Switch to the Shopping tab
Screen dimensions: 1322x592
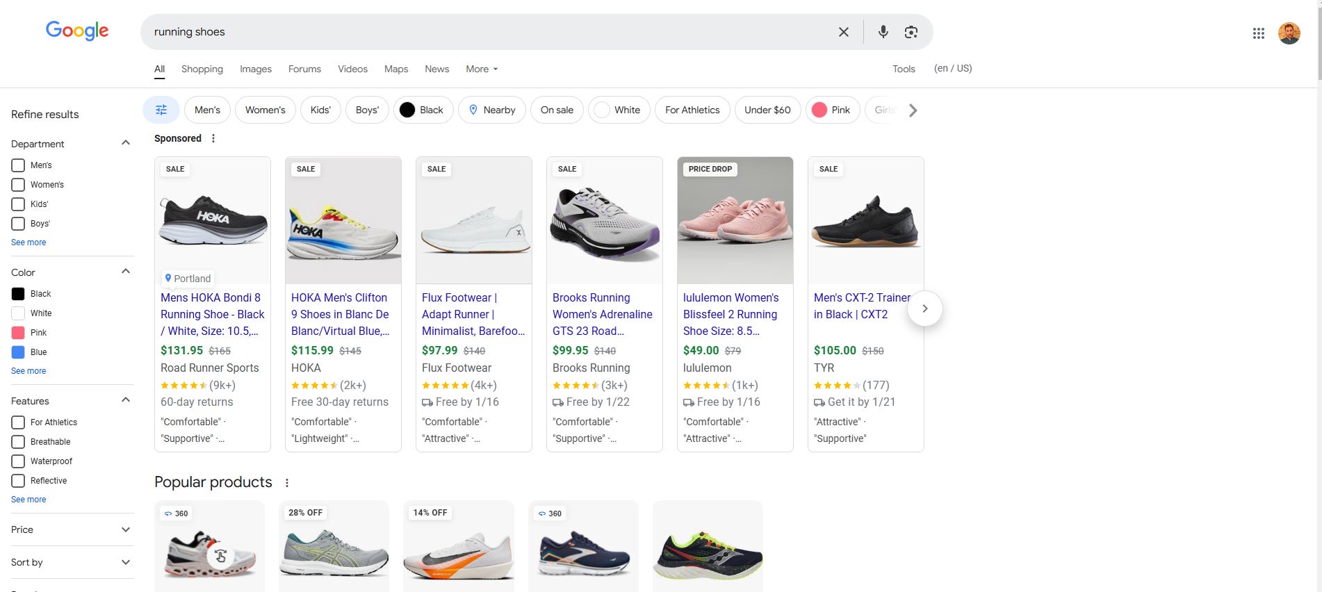coord(202,69)
